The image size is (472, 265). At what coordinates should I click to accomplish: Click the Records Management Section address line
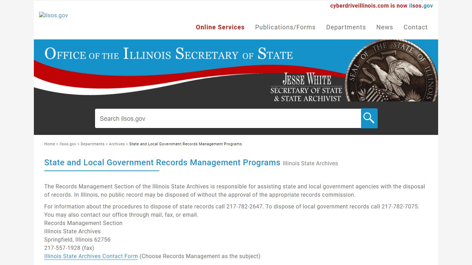coord(83,223)
